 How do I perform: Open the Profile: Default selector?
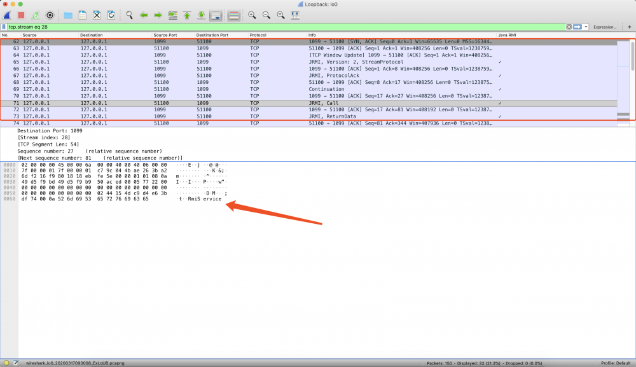[616, 363]
